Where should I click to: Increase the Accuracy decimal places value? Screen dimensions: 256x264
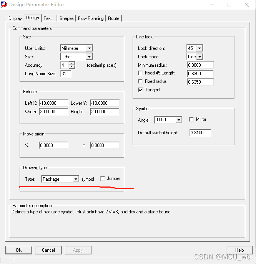coord(71,63)
